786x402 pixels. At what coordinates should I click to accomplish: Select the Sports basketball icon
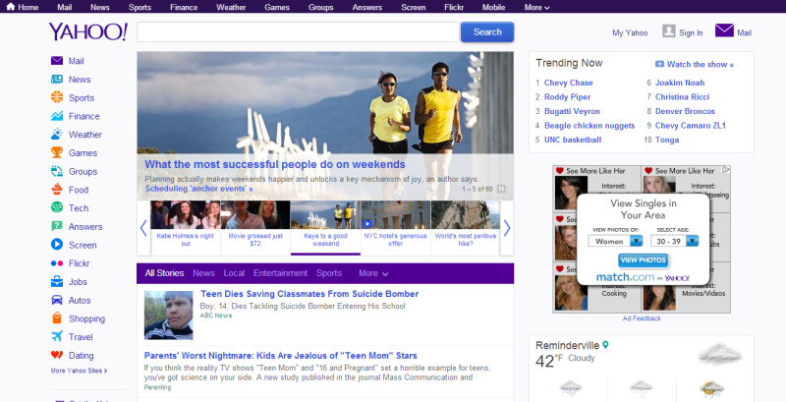tap(57, 97)
